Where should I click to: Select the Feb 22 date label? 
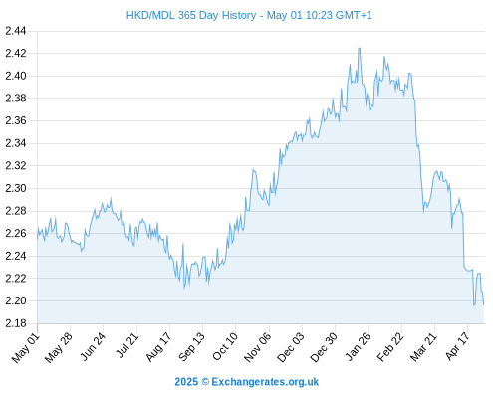point(390,347)
